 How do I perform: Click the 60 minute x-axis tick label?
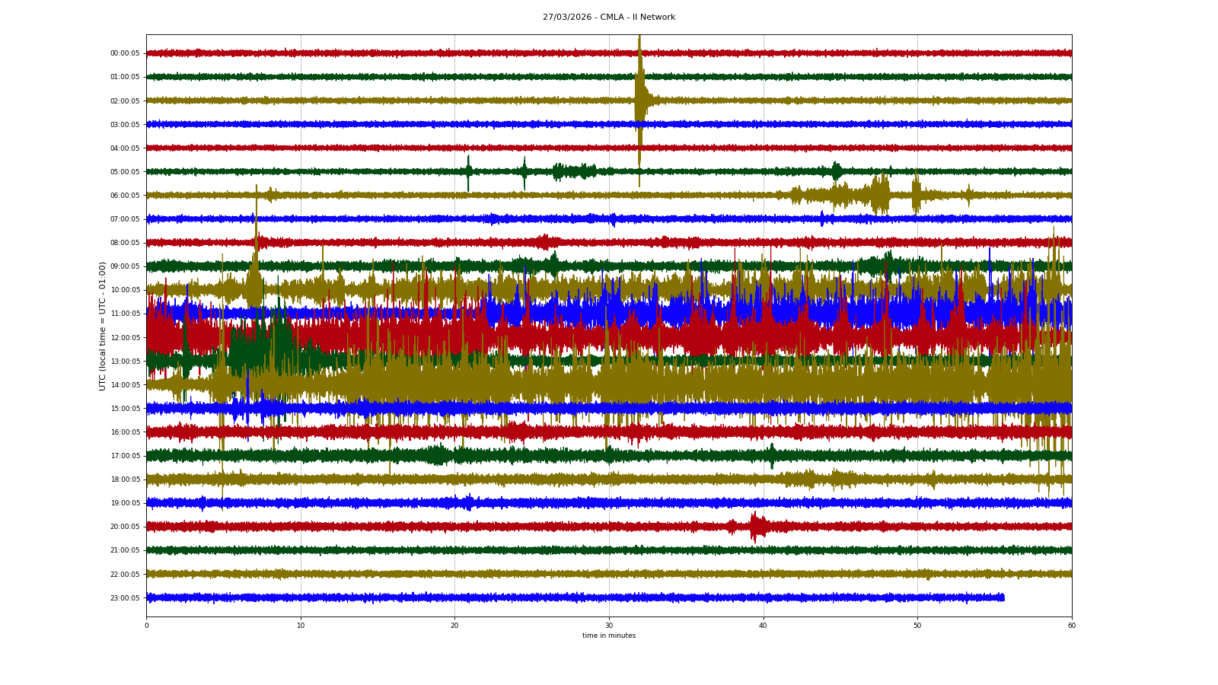pyautogui.click(x=1071, y=626)
